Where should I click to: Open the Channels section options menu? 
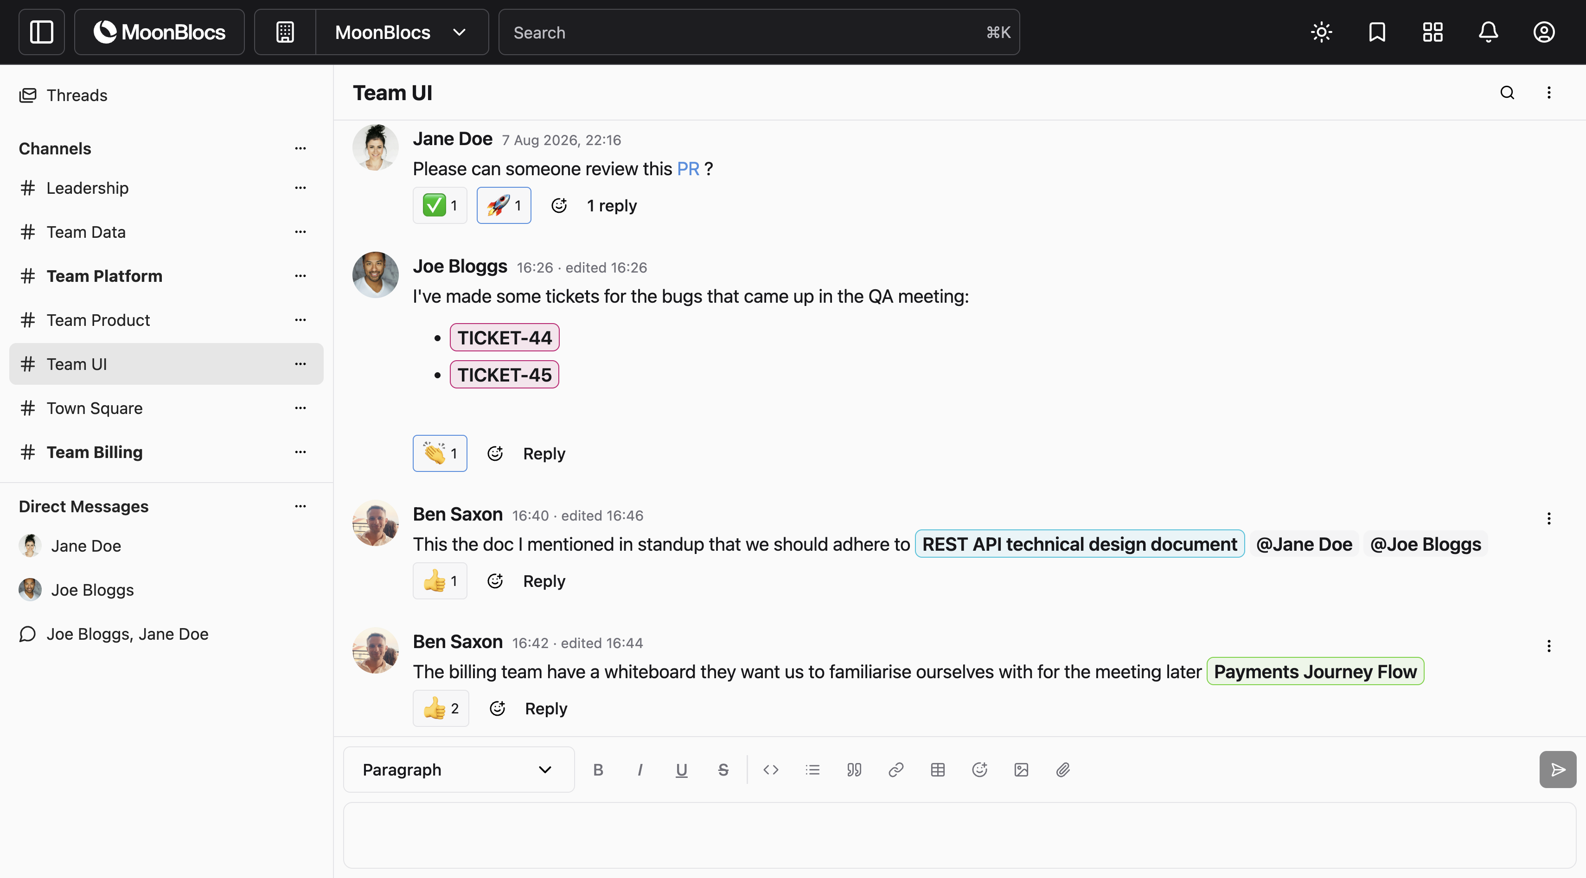[x=301, y=148]
